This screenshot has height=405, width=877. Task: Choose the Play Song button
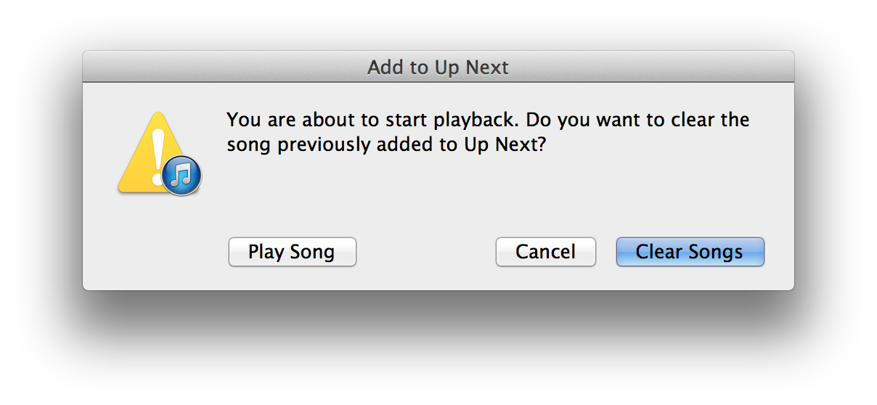coord(292,252)
